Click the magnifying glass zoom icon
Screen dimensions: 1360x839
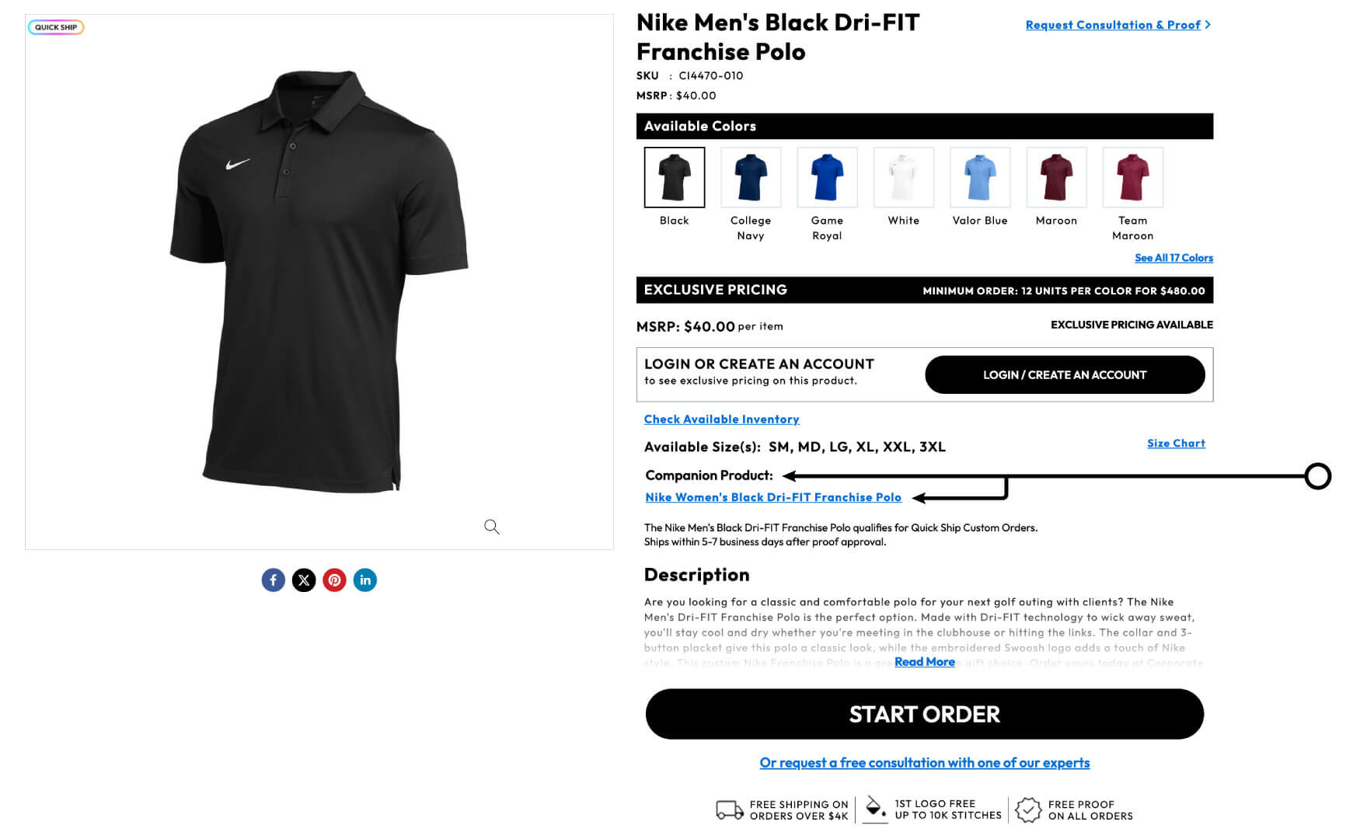(491, 527)
